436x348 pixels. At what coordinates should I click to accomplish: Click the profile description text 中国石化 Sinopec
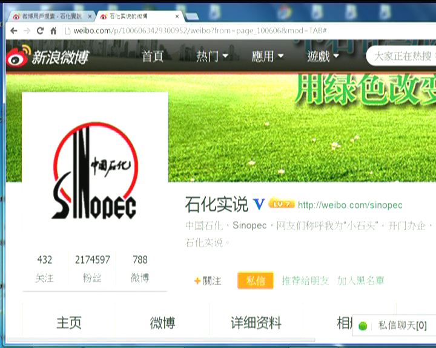click(309, 234)
